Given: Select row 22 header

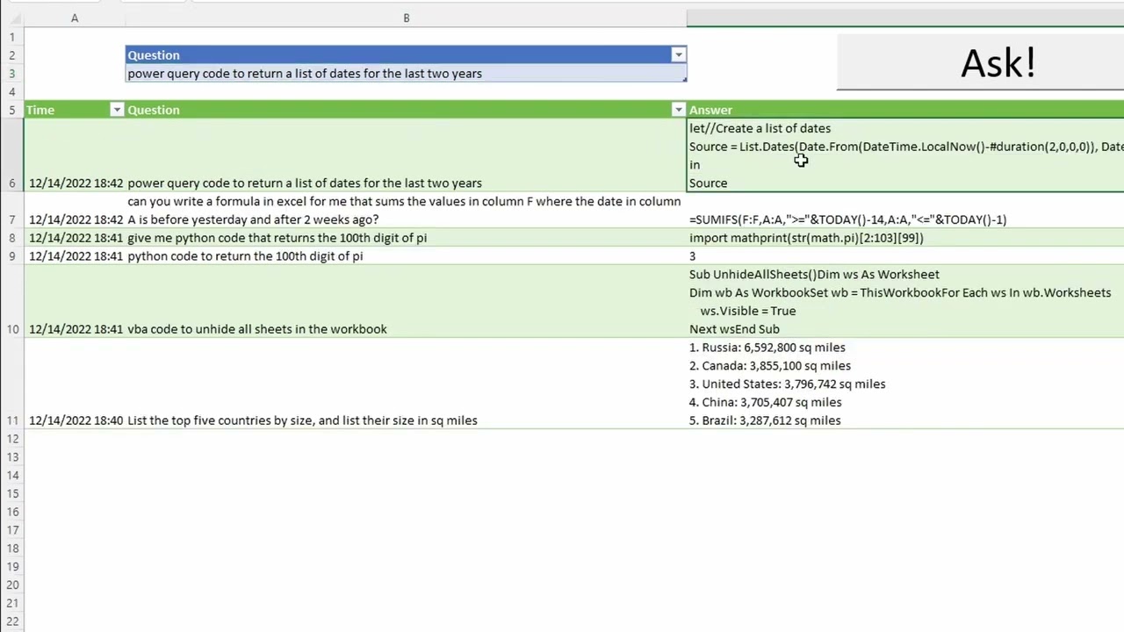Looking at the screenshot, I should [x=12, y=621].
